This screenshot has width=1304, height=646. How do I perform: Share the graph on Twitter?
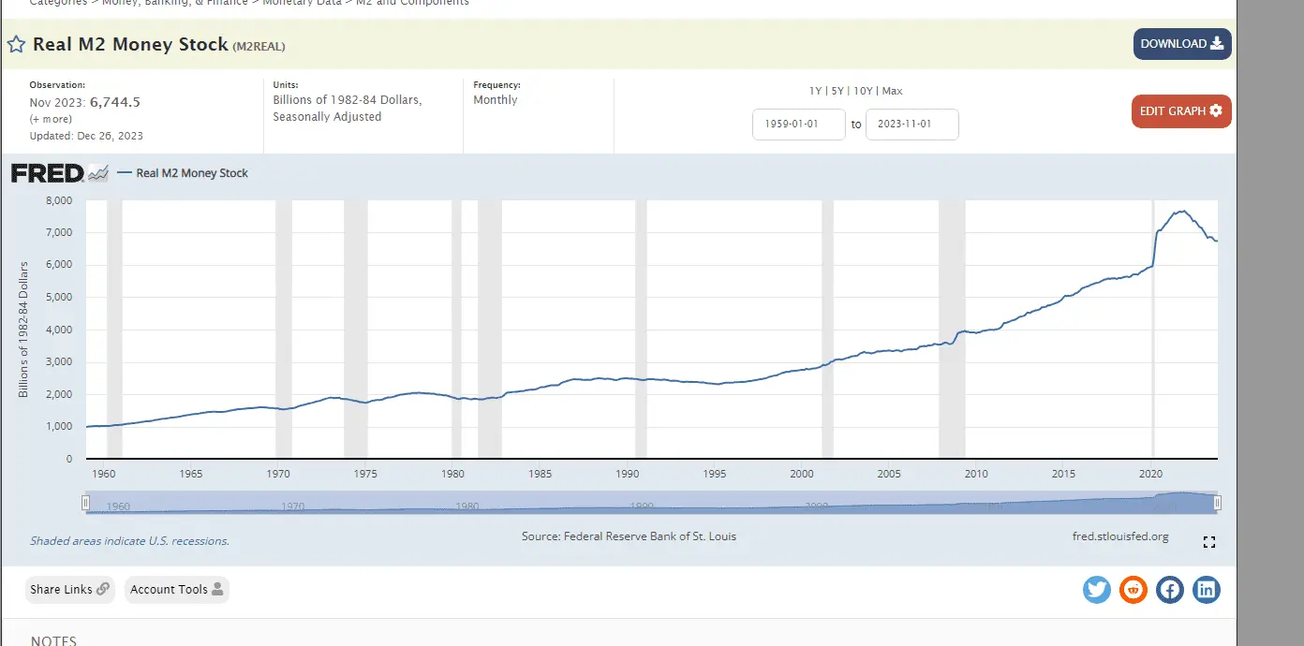pos(1097,590)
